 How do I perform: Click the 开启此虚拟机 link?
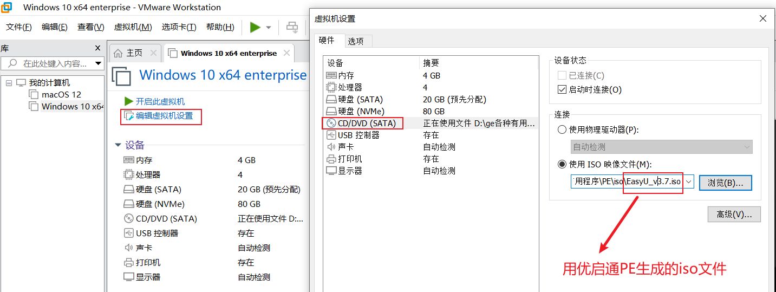coord(160,101)
